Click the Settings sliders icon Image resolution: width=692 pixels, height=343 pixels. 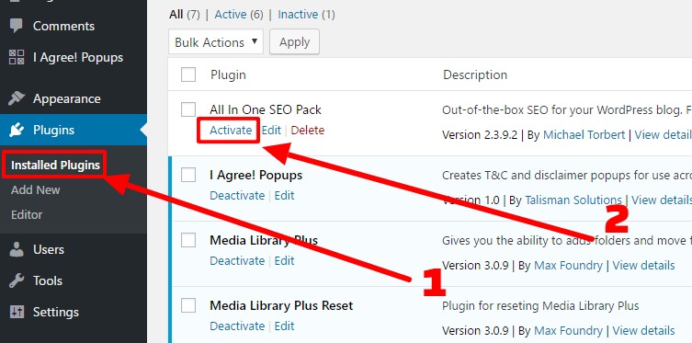[x=17, y=312]
